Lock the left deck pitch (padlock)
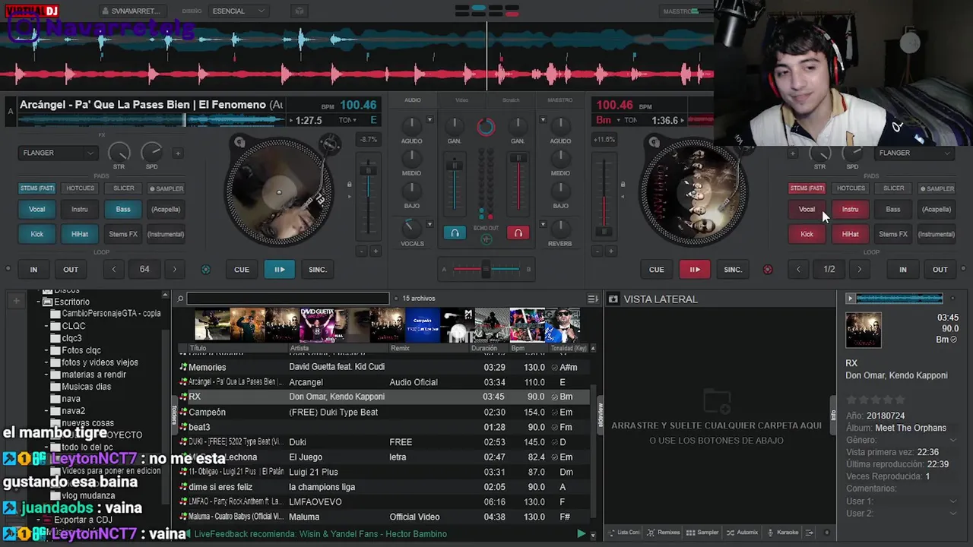The width and height of the screenshot is (973, 547). [350, 185]
